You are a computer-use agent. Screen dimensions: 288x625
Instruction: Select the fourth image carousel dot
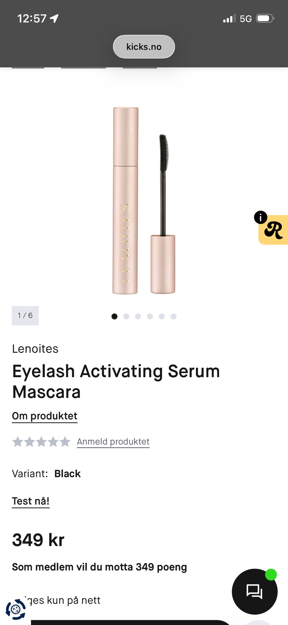click(x=150, y=316)
